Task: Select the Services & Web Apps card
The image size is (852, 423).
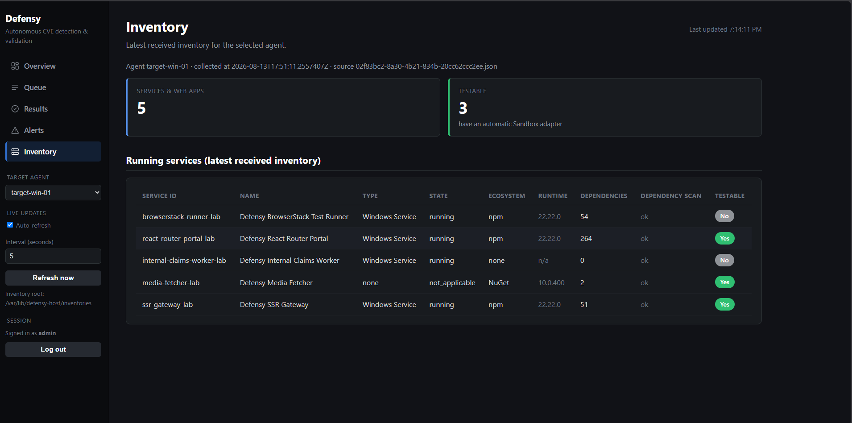Action: tap(283, 108)
